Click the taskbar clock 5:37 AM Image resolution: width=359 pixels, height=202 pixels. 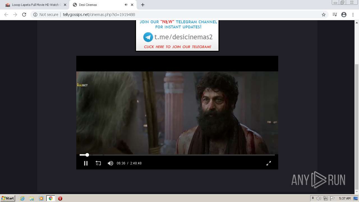coord(345,198)
